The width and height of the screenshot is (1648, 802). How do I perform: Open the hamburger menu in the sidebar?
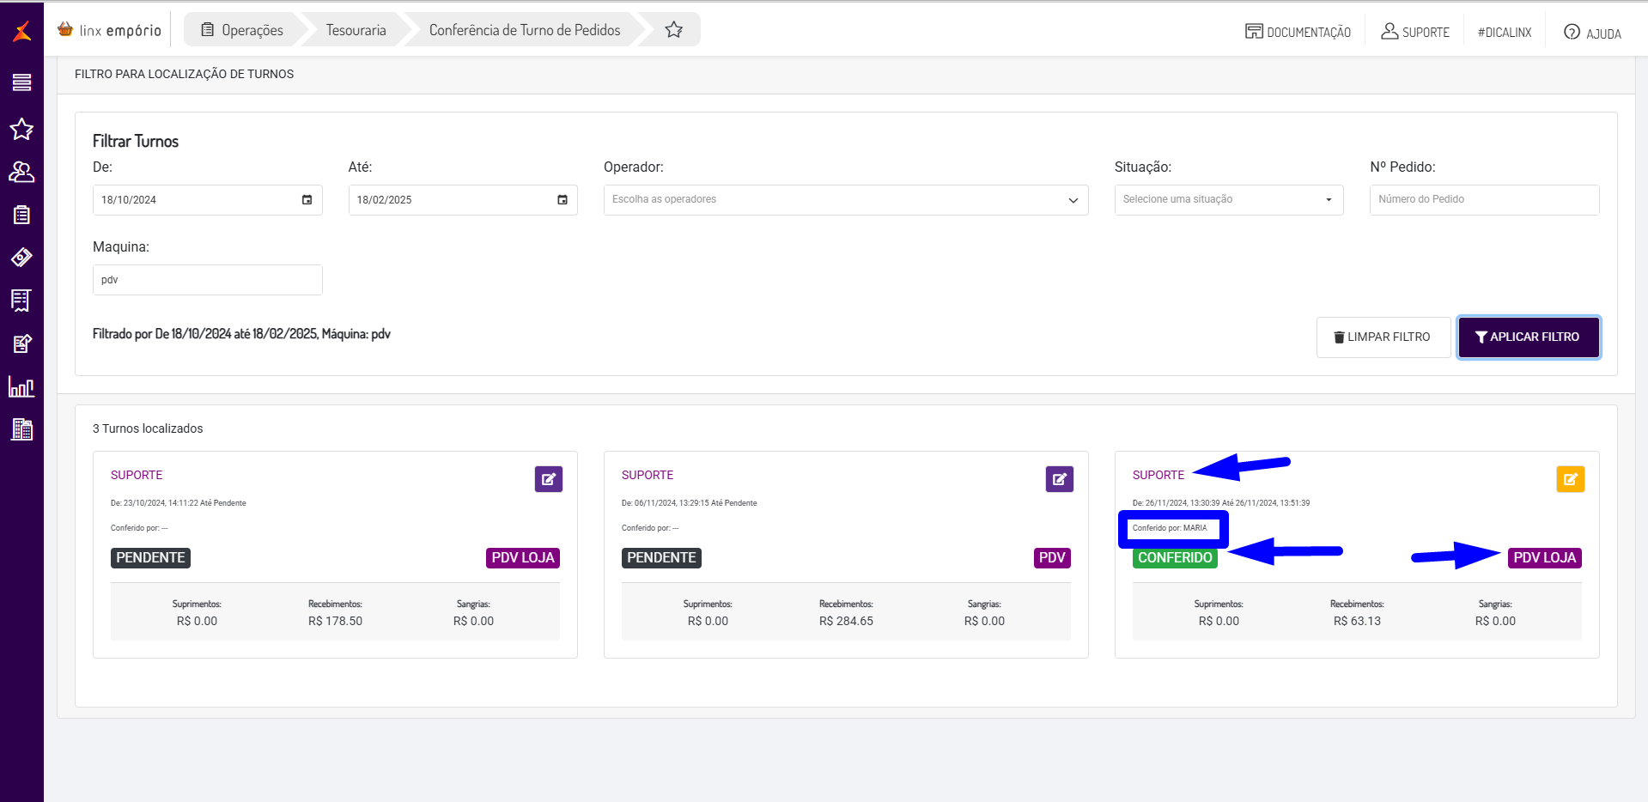coord(21,82)
